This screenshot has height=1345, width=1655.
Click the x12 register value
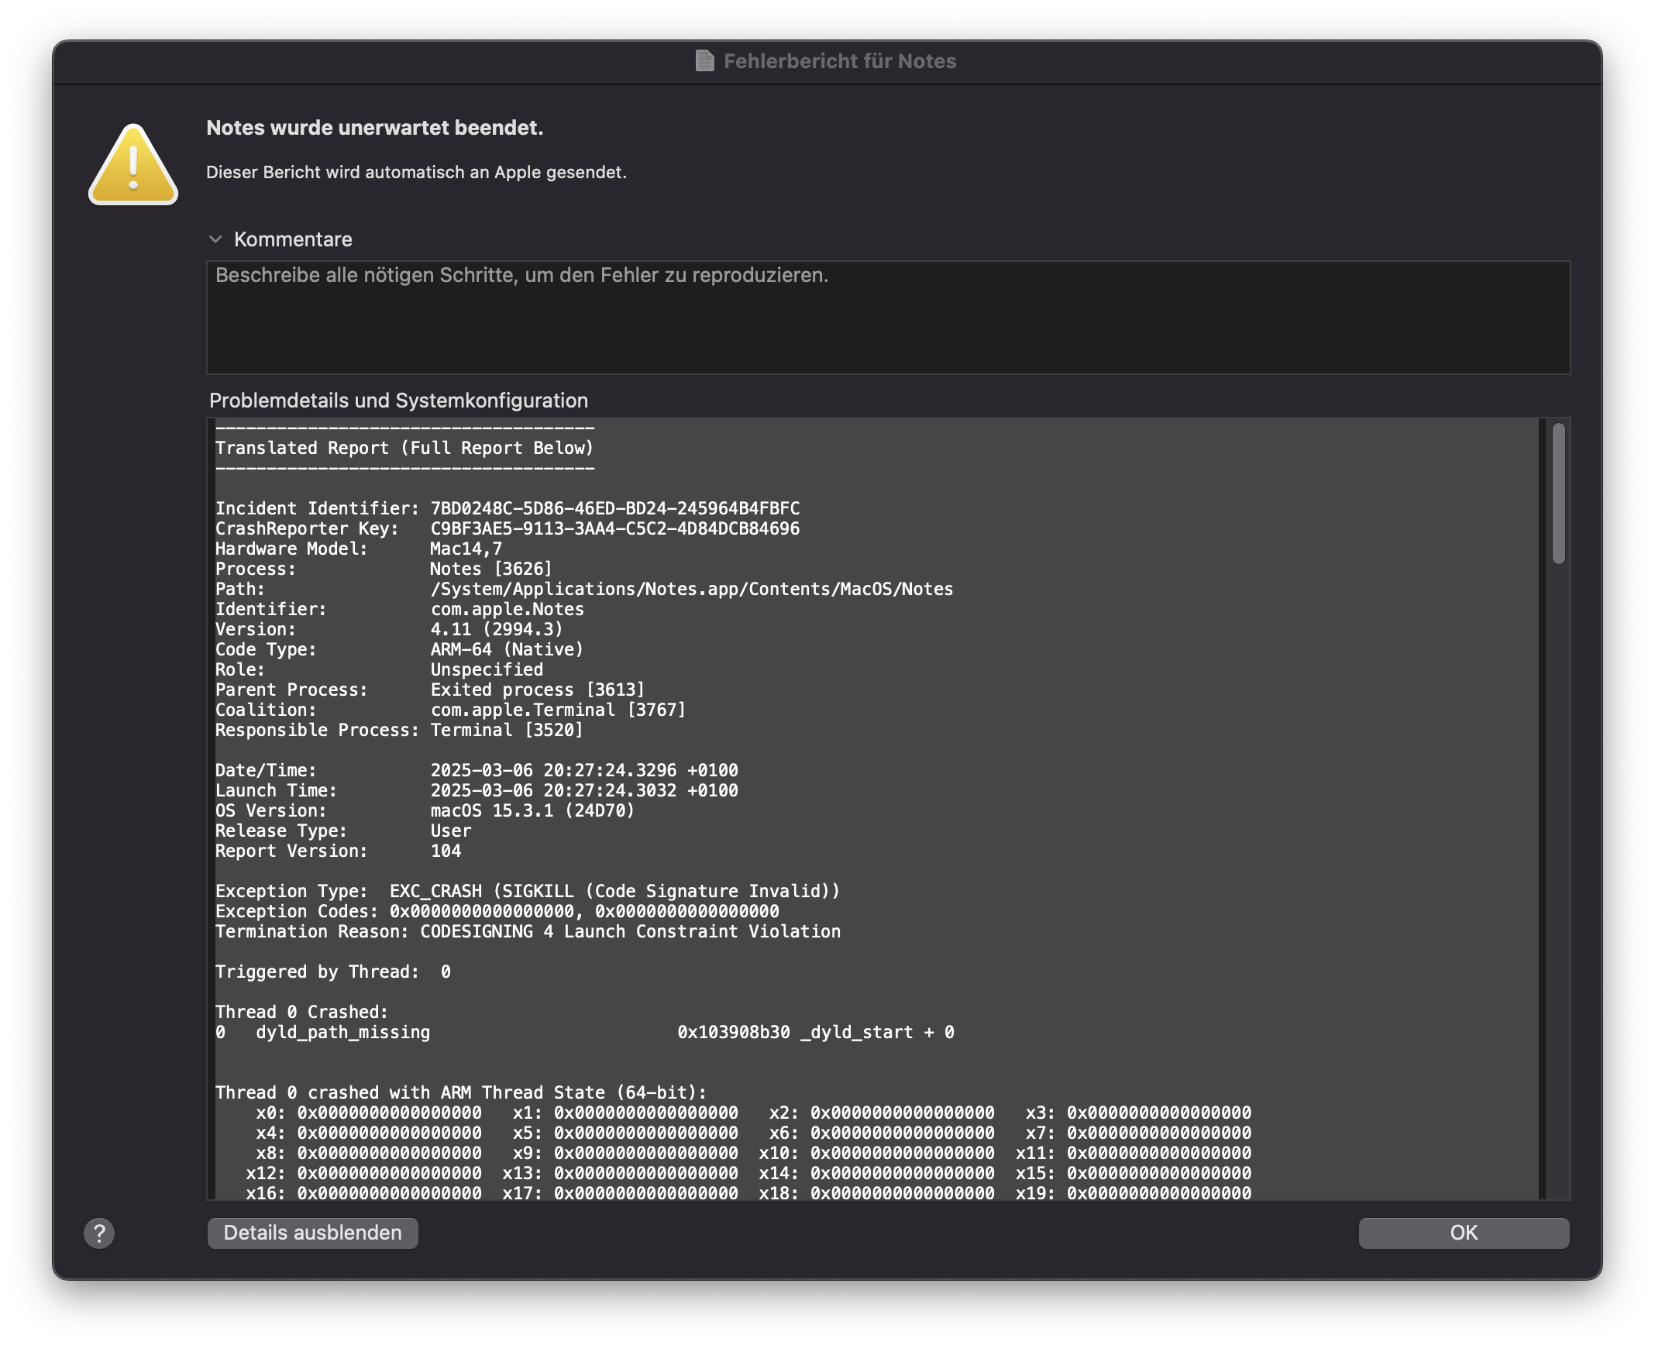point(390,1173)
